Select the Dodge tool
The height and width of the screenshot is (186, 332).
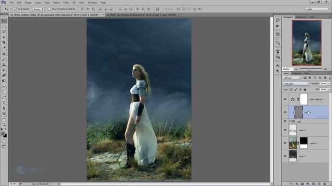pyautogui.click(x=4, y=91)
